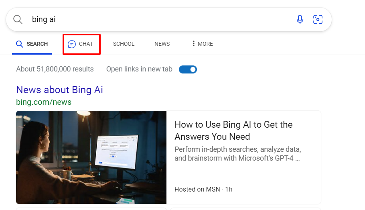Screen dimensions: 365x210
Task: Click the Hosted on MSN source text
Action: pyautogui.click(x=197, y=189)
